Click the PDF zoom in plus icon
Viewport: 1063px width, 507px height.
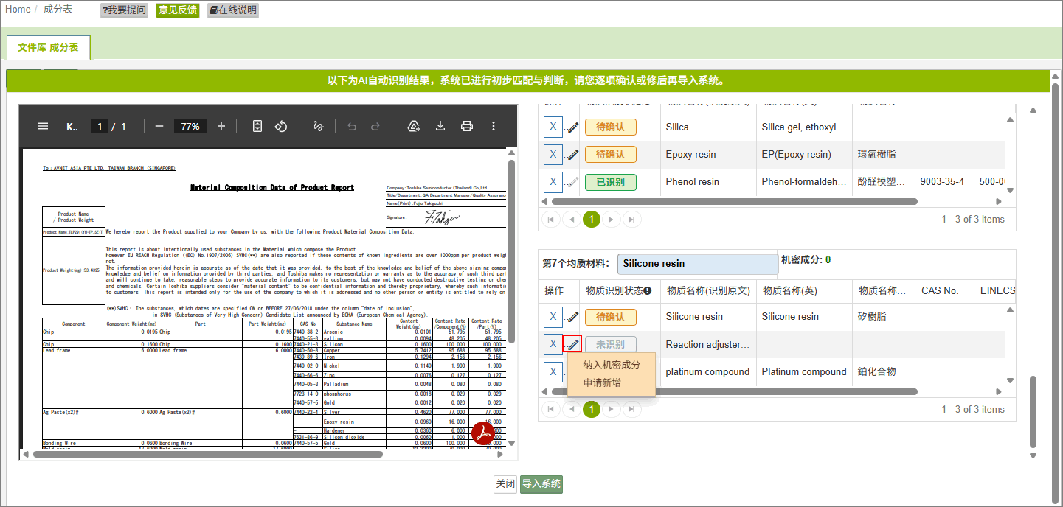click(221, 126)
